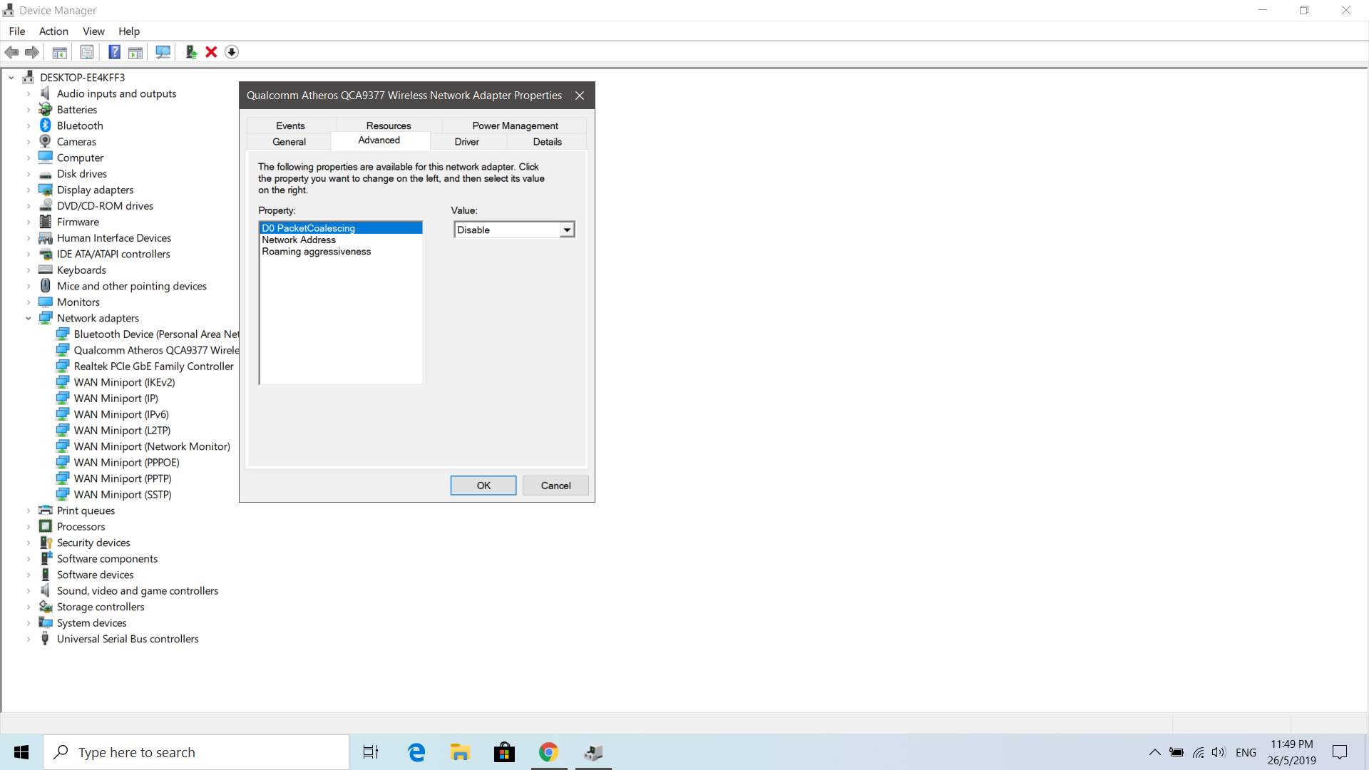
Task: Select the Human Interface Devices category
Action: point(114,237)
